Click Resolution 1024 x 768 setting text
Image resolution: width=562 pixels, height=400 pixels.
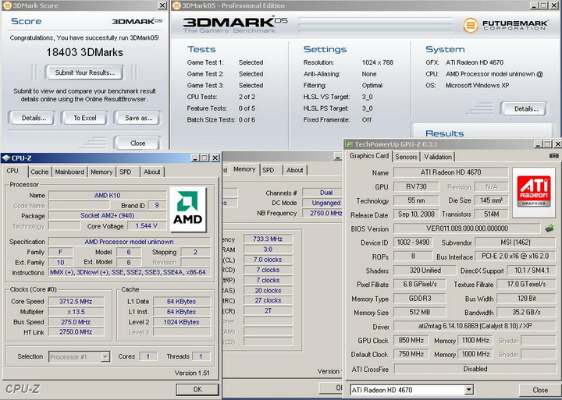378,62
